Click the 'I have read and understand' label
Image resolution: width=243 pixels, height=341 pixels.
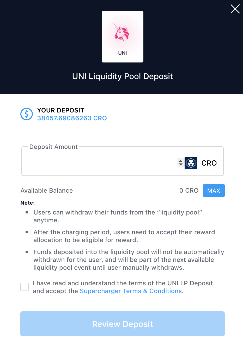coord(123,287)
